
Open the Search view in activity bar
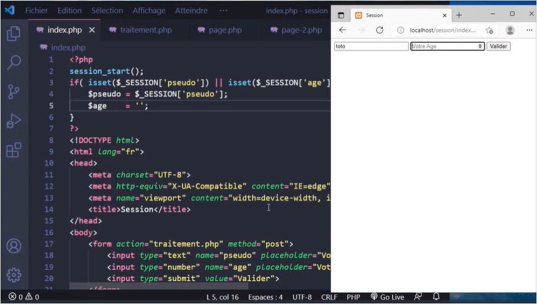point(14,63)
